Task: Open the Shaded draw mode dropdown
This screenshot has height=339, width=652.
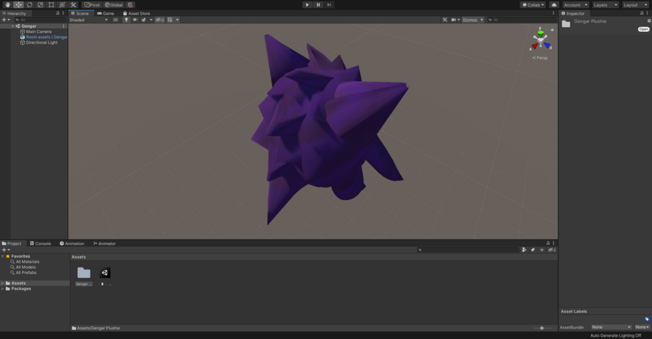Action: click(89, 19)
